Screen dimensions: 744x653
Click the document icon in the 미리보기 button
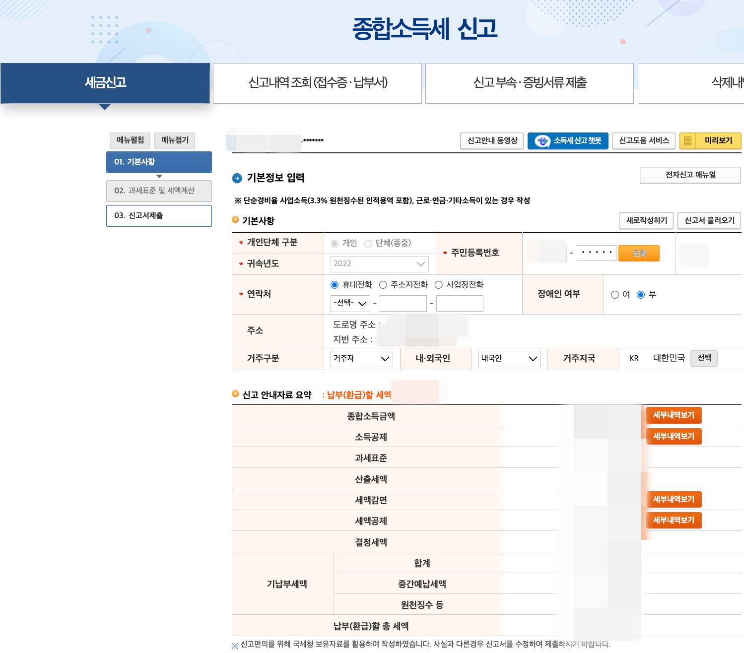(x=687, y=141)
